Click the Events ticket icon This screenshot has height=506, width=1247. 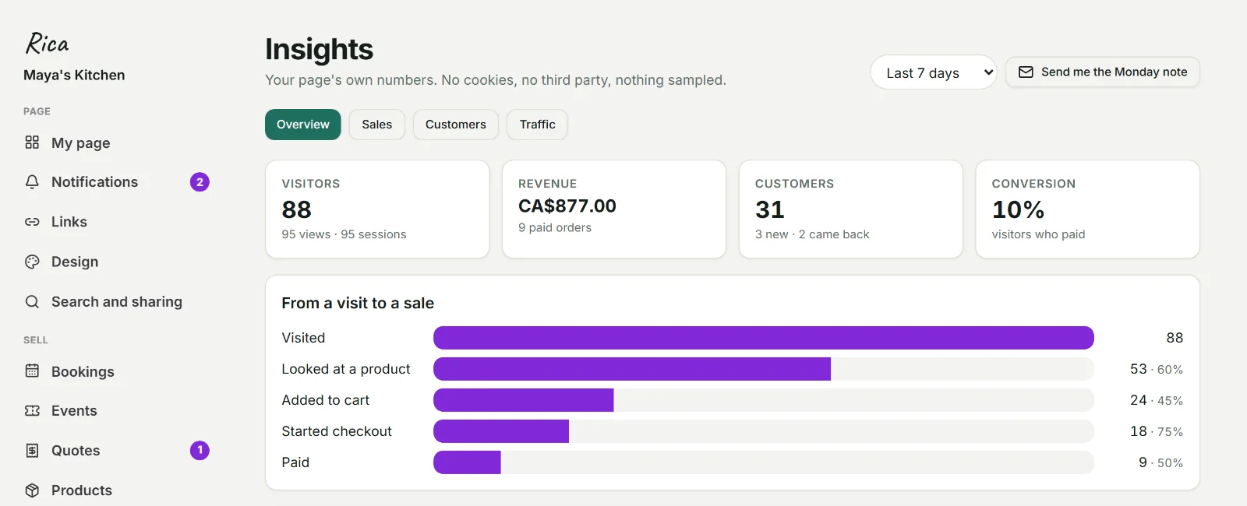tap(32, 410)
